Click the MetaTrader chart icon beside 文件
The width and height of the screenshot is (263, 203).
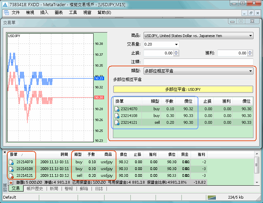pyautogui.click(x=6, y=13)
